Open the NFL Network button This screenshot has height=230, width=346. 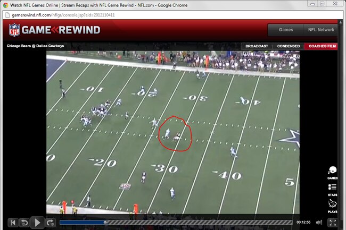click(321, 30)
